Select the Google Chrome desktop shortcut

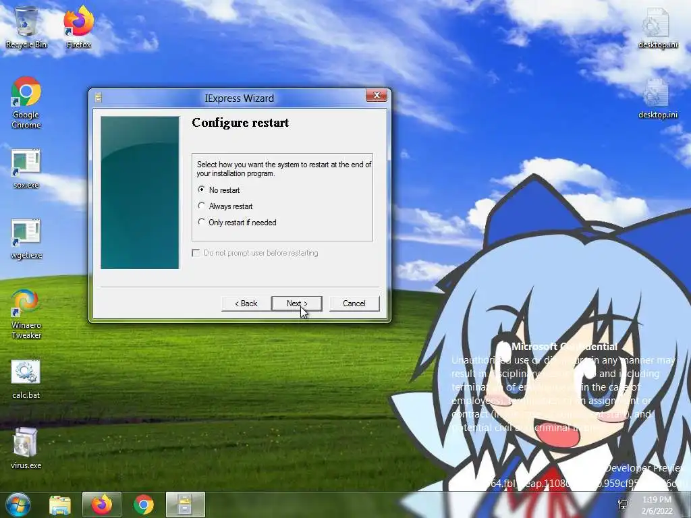26,103
